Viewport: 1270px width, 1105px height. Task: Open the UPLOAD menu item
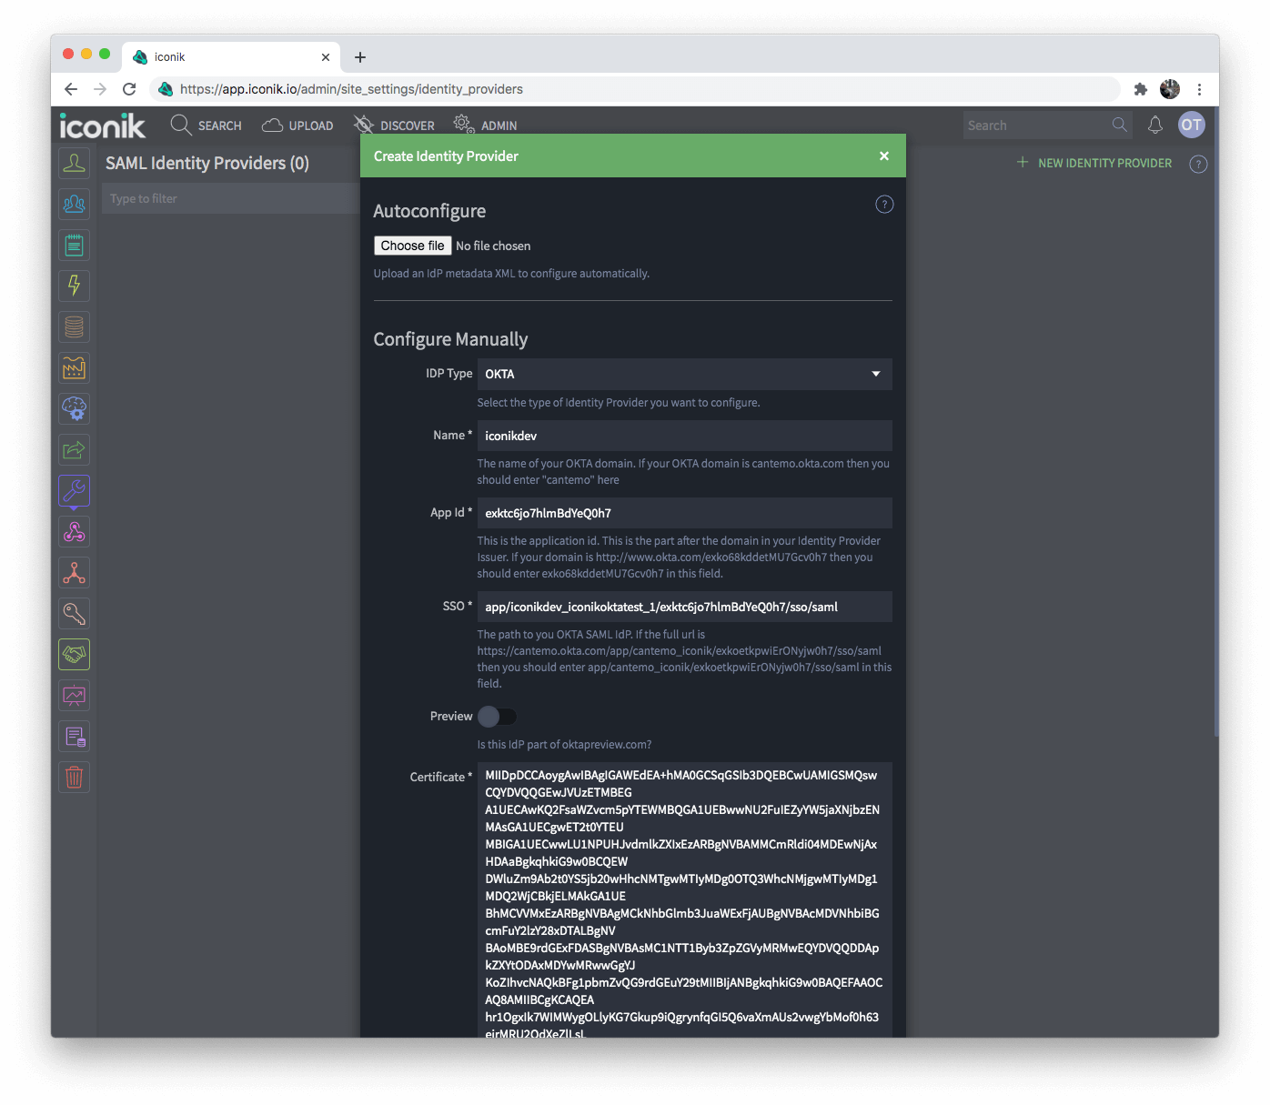(297, 126)
